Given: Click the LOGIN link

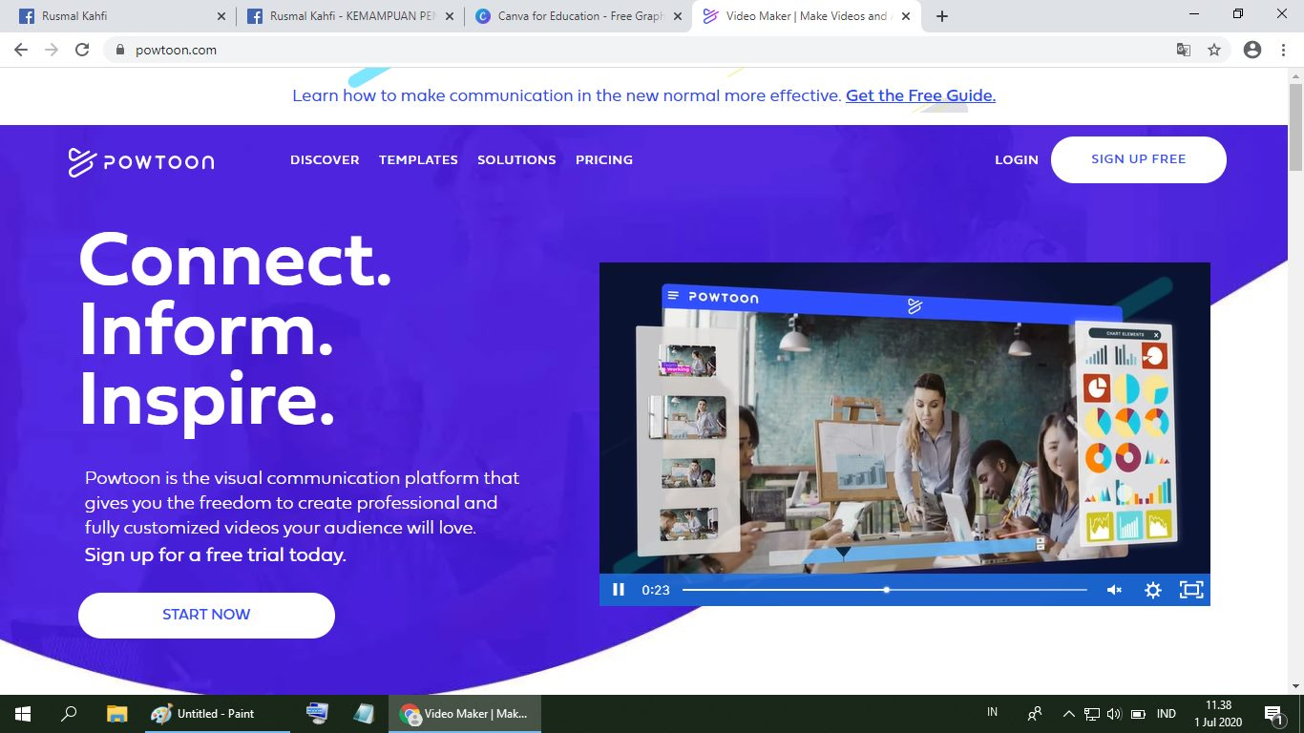Looking at the screenshot, I should tap(1016, 160).
